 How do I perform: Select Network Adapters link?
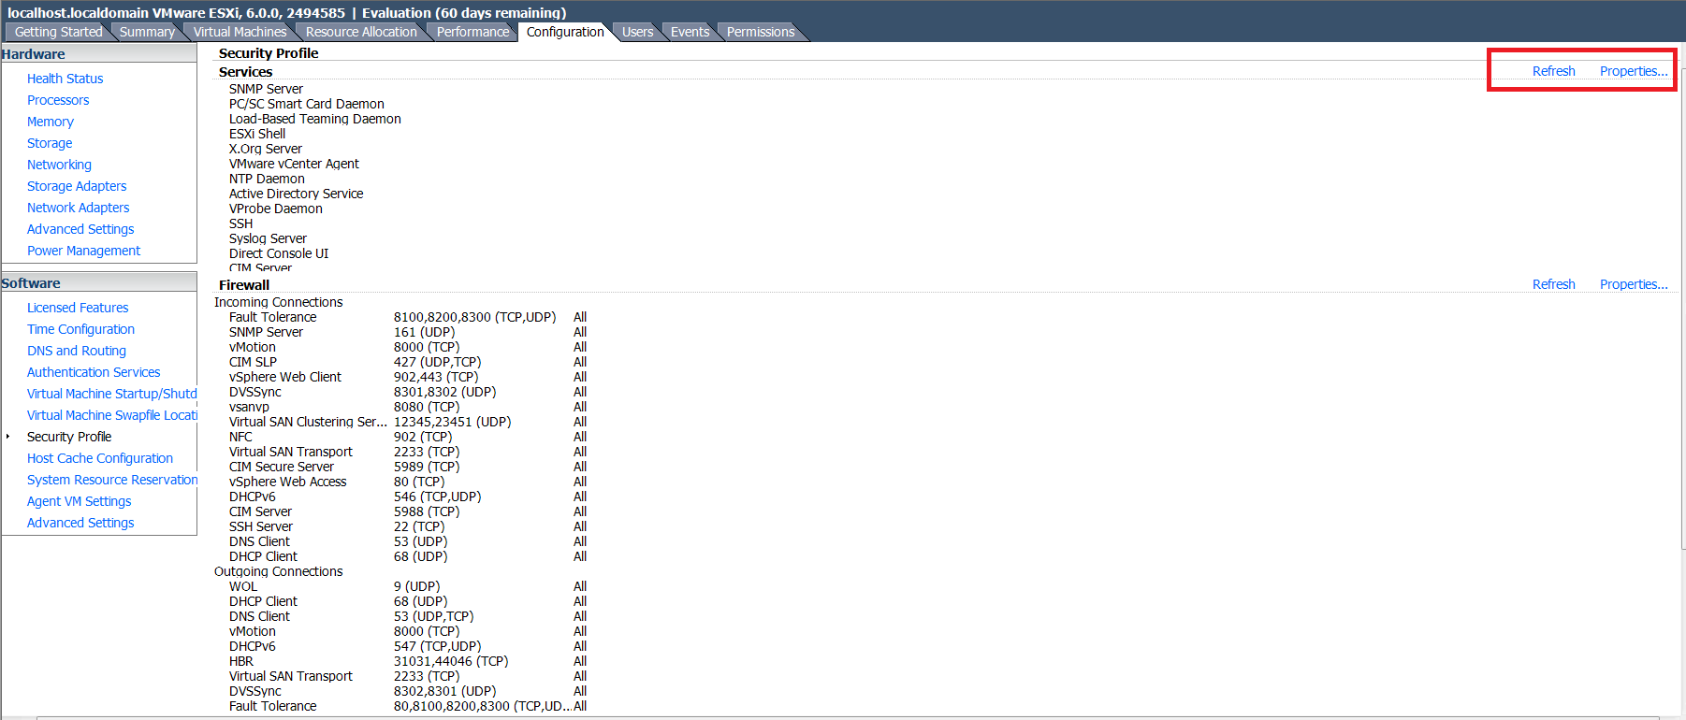coord(78,208)
